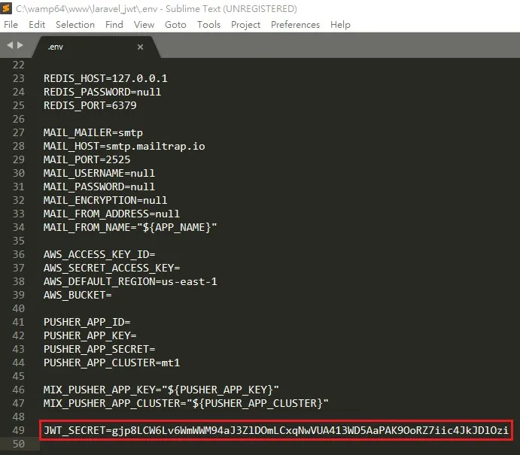Click line MAIL_USERNAME=null
Image resolution: width=520 pixels, height=455 pixels.
99,173
